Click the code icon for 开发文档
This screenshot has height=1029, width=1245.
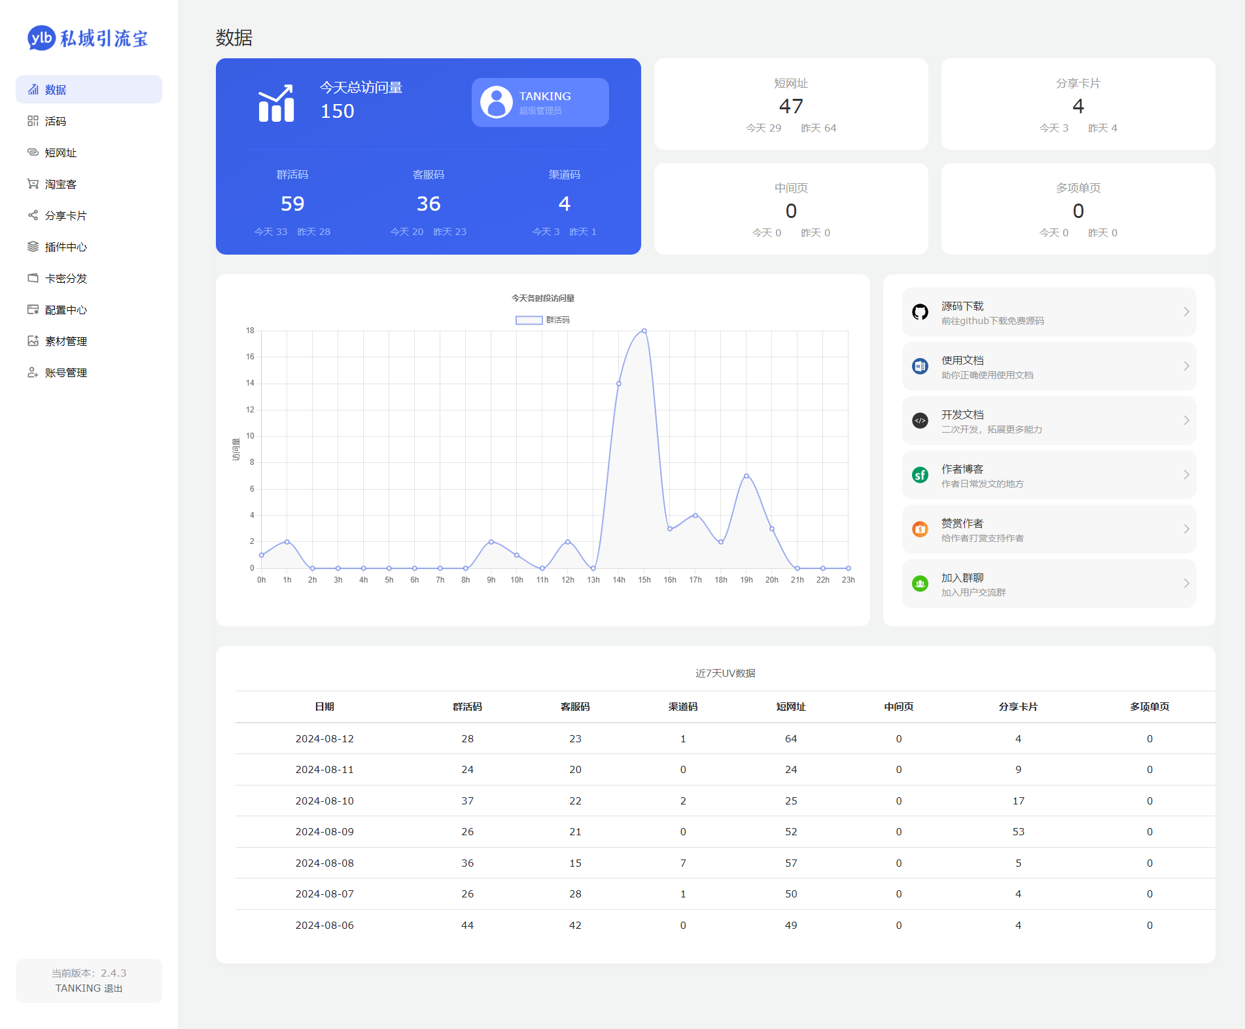tap(920, 421)
